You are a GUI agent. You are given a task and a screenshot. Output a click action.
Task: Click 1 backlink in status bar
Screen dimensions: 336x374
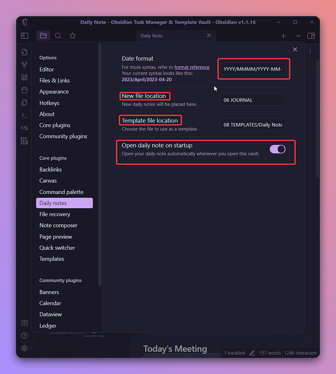point(235,353)
